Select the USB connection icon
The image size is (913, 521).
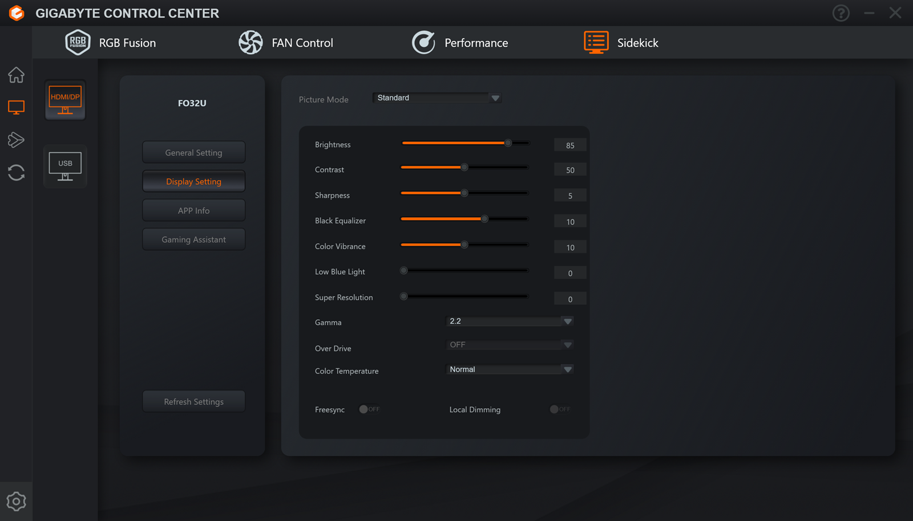[x=65, y=166]
